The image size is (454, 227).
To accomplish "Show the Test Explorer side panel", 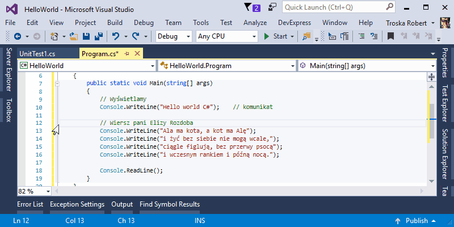I will tap(445, 103).
